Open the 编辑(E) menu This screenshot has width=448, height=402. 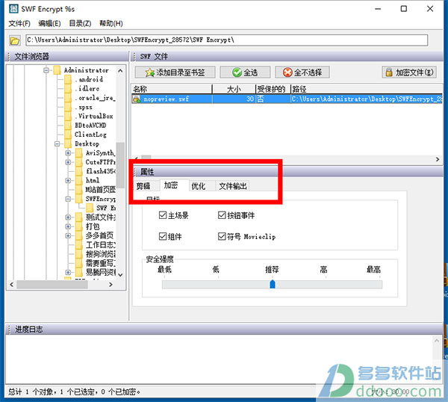(50, 23)
